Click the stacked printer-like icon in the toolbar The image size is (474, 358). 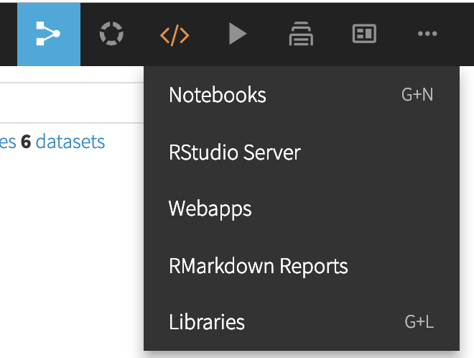pyautogui.click(x=301, y=34)
